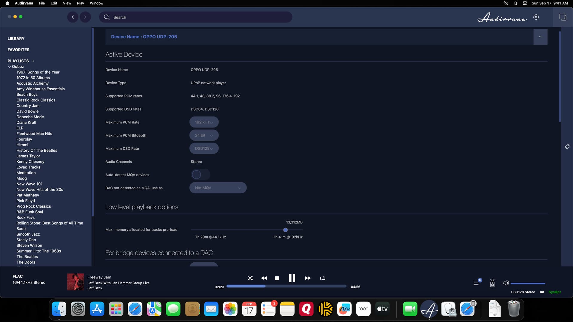This screenshot has height=322, width=573.
Task: Open the View menu
Action: coord(67,3)
